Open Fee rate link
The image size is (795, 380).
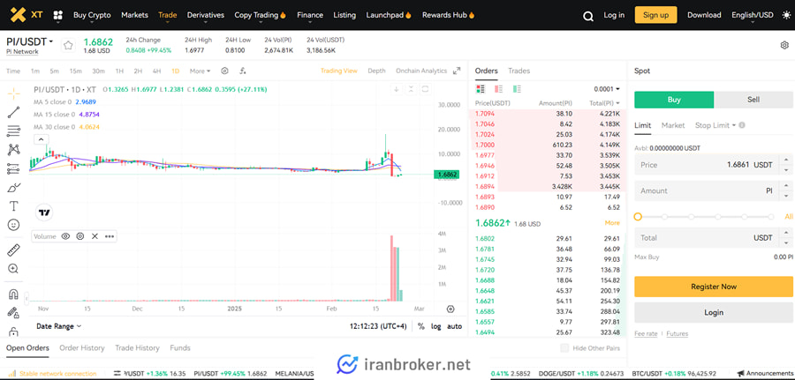[646, 334]
